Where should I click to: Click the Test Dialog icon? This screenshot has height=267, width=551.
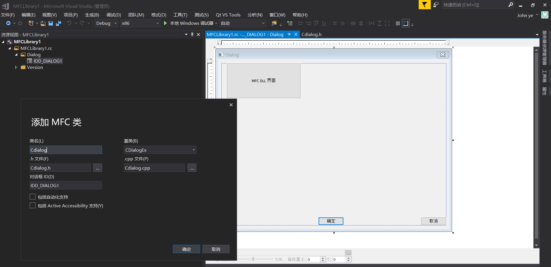290,23
